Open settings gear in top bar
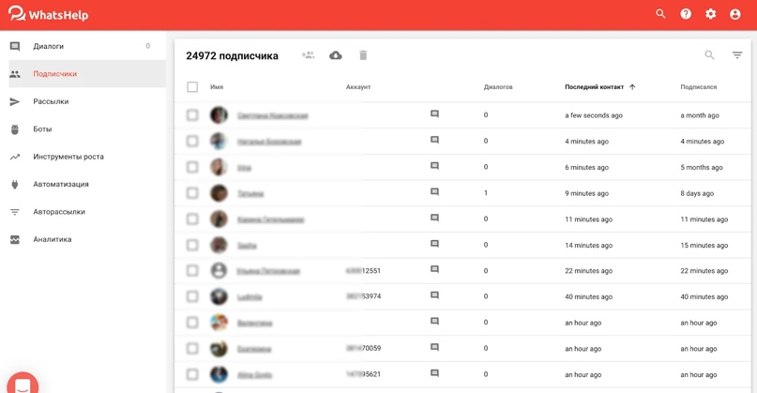The height and width of the screenshot is (393, 757). click(710, 14)
